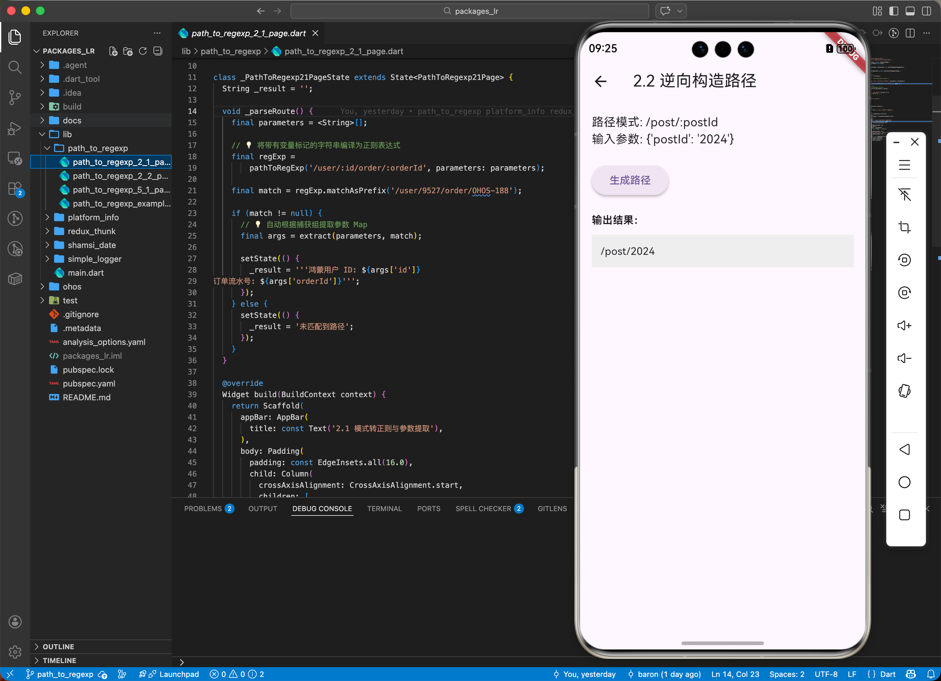This screenshot has height=681, width=941.
Task: Collapse the path_to_regexp folder
Action: [x=97, y=148]
